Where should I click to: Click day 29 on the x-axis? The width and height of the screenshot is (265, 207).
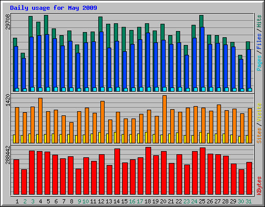233,201
